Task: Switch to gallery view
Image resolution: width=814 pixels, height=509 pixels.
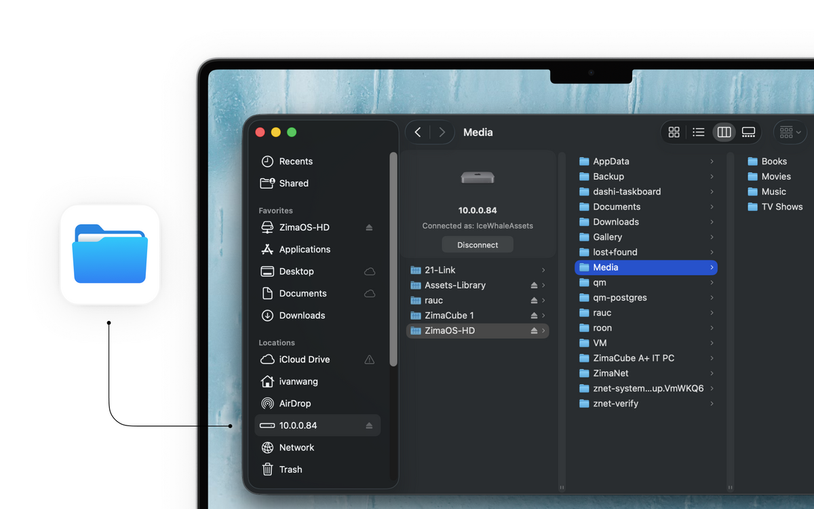Action: (748, 132)
